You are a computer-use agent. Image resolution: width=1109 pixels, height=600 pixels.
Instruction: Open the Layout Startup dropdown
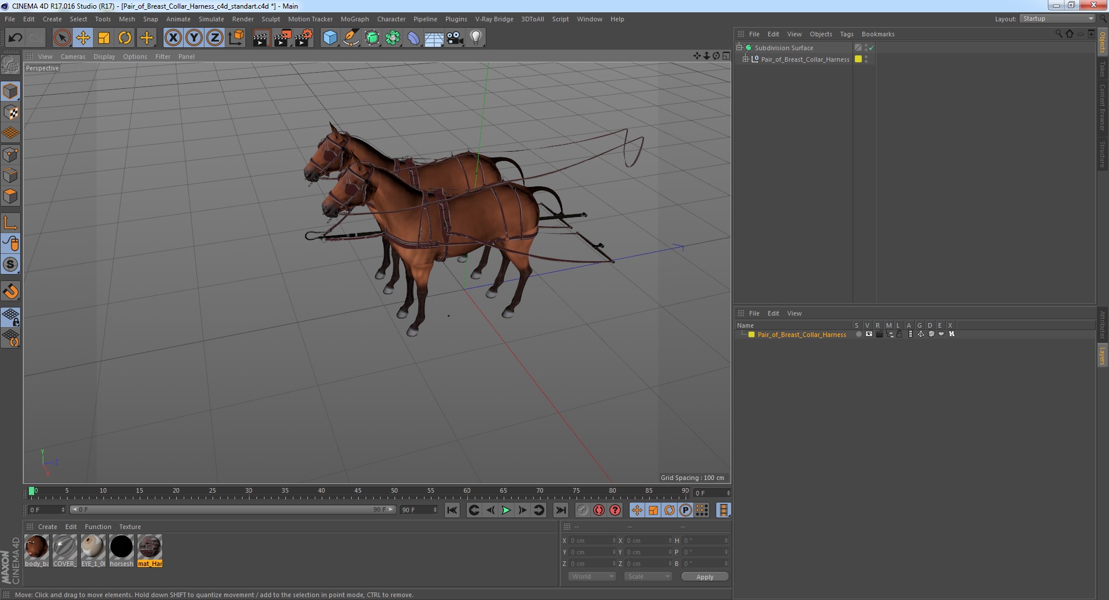pyautogui.click(x=1058, y=19)
